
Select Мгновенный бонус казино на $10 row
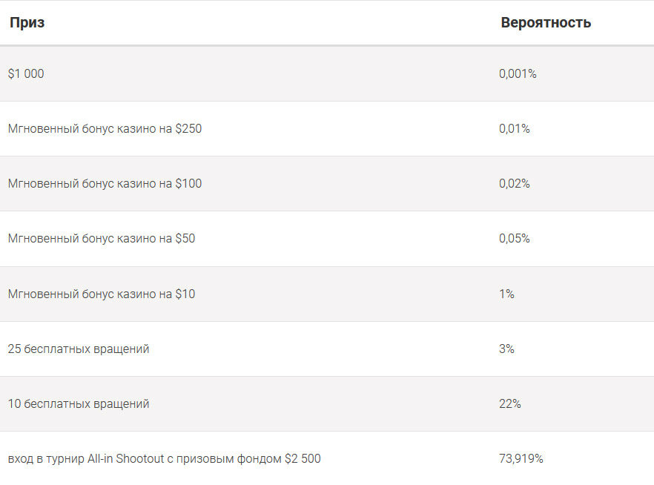pos(327,294)
